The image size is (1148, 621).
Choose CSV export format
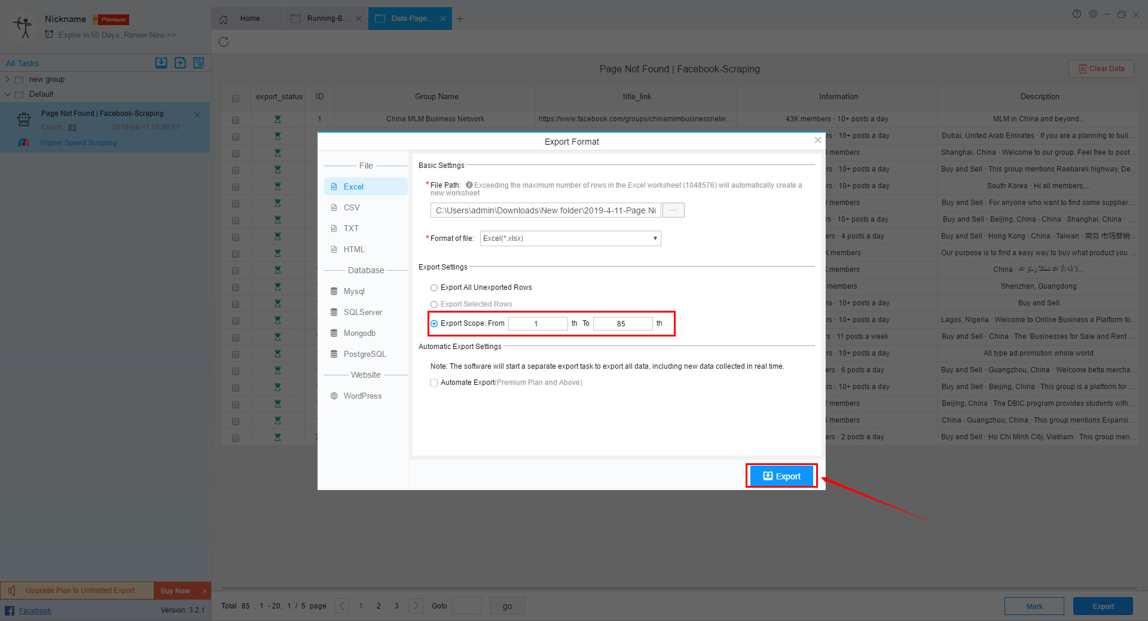(x=366, y=207)
